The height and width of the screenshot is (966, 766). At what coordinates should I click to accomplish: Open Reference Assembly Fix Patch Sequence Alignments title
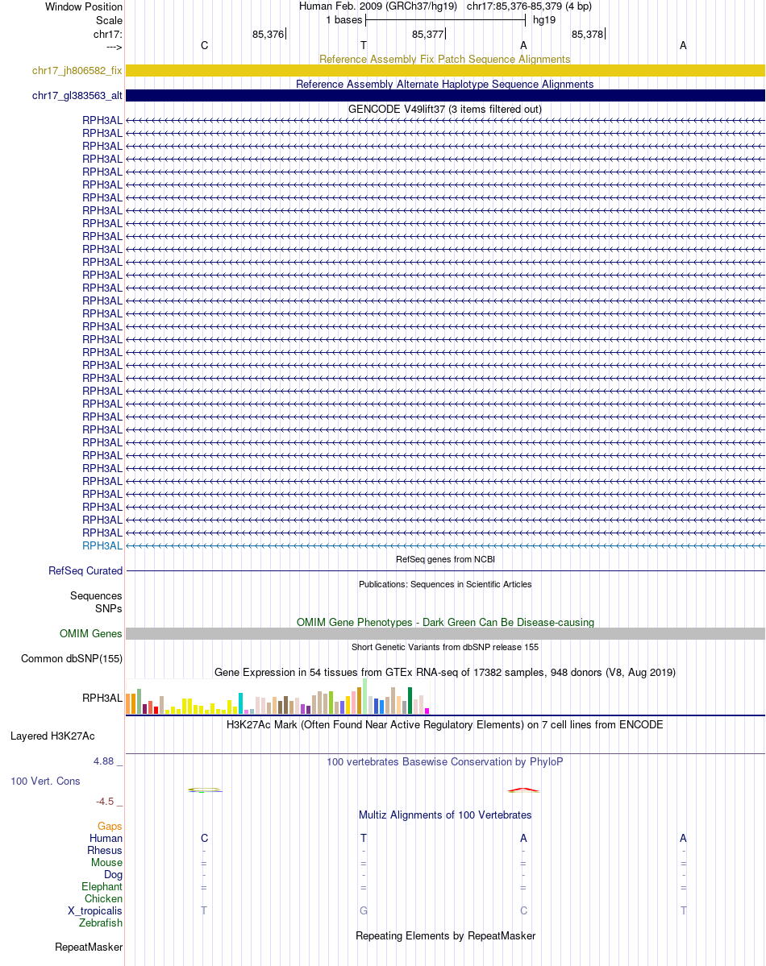coord(444,59)
